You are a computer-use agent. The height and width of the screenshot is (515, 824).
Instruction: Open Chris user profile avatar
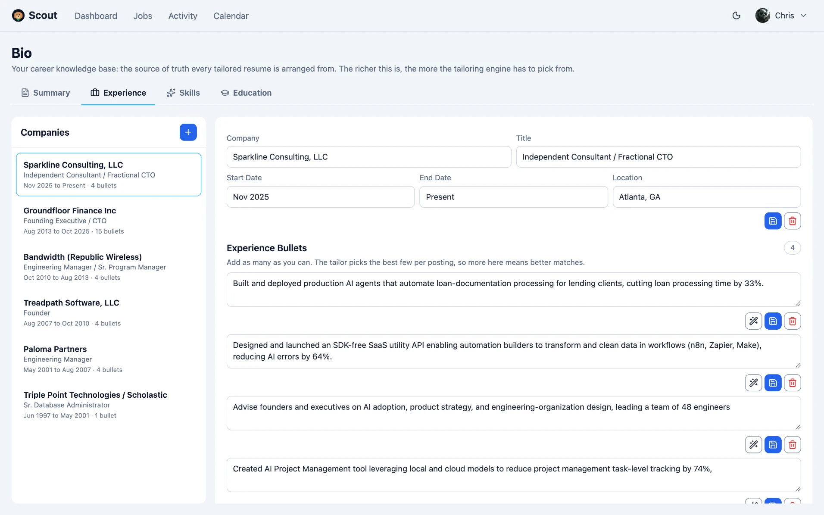click(762, 16)
